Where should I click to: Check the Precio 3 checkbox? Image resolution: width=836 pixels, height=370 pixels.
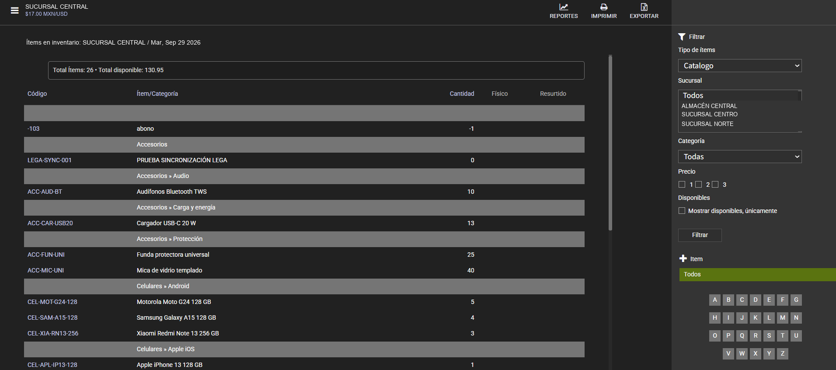[715, 185]
